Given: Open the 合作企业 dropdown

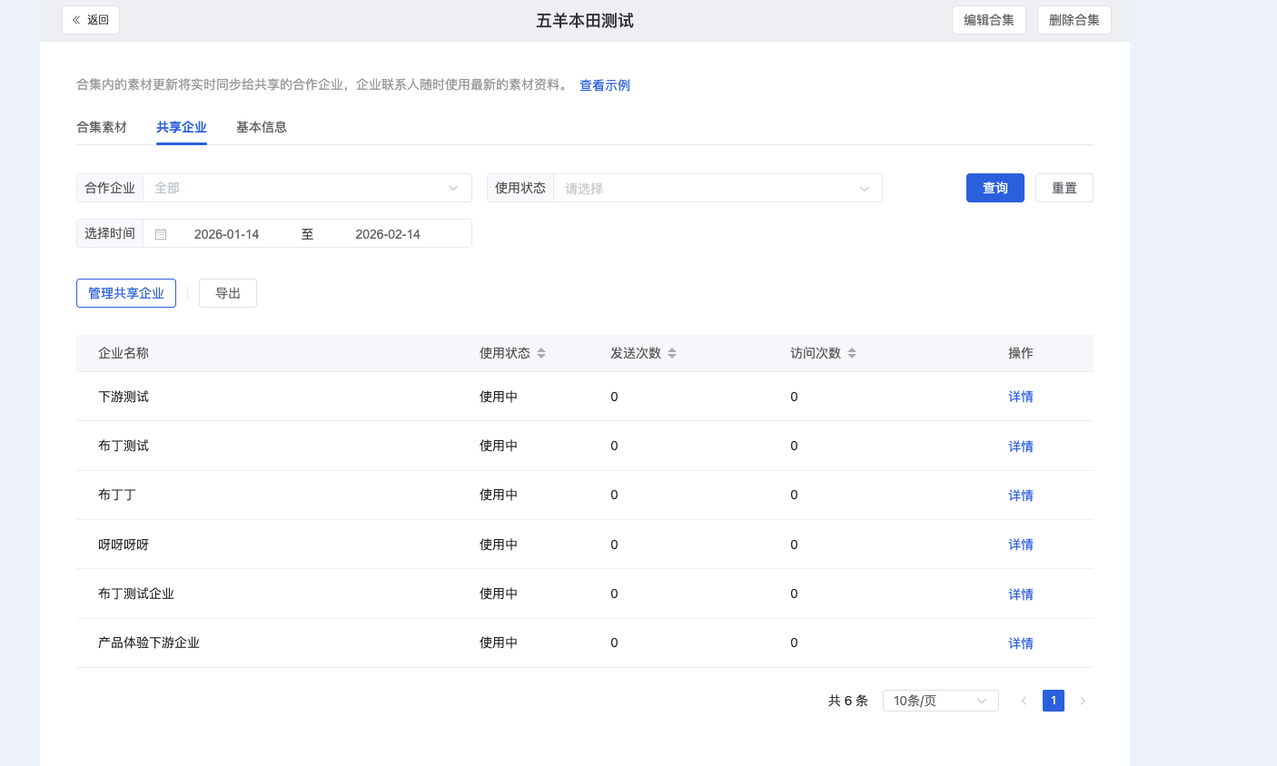Looking at the screenshot, I should point(307,188).
